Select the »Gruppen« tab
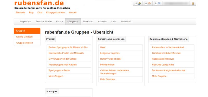 pyautogui.click(x=73, y=22)
